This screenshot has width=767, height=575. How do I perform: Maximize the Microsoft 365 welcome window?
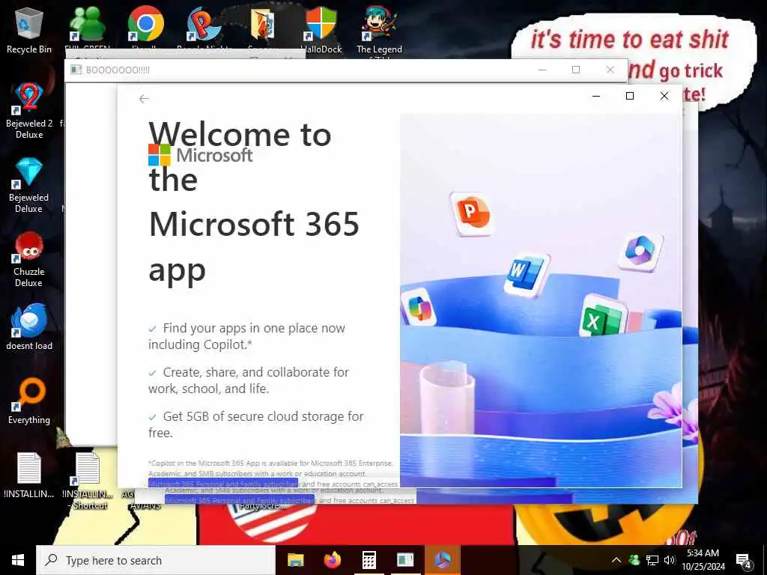630,97
